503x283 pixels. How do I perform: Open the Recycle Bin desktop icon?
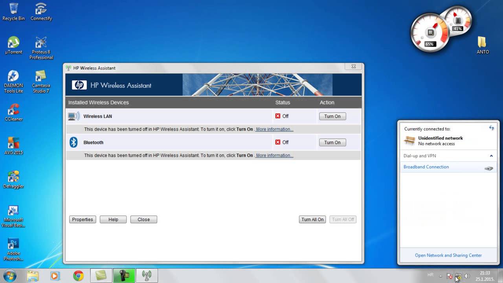click(13, 12)
